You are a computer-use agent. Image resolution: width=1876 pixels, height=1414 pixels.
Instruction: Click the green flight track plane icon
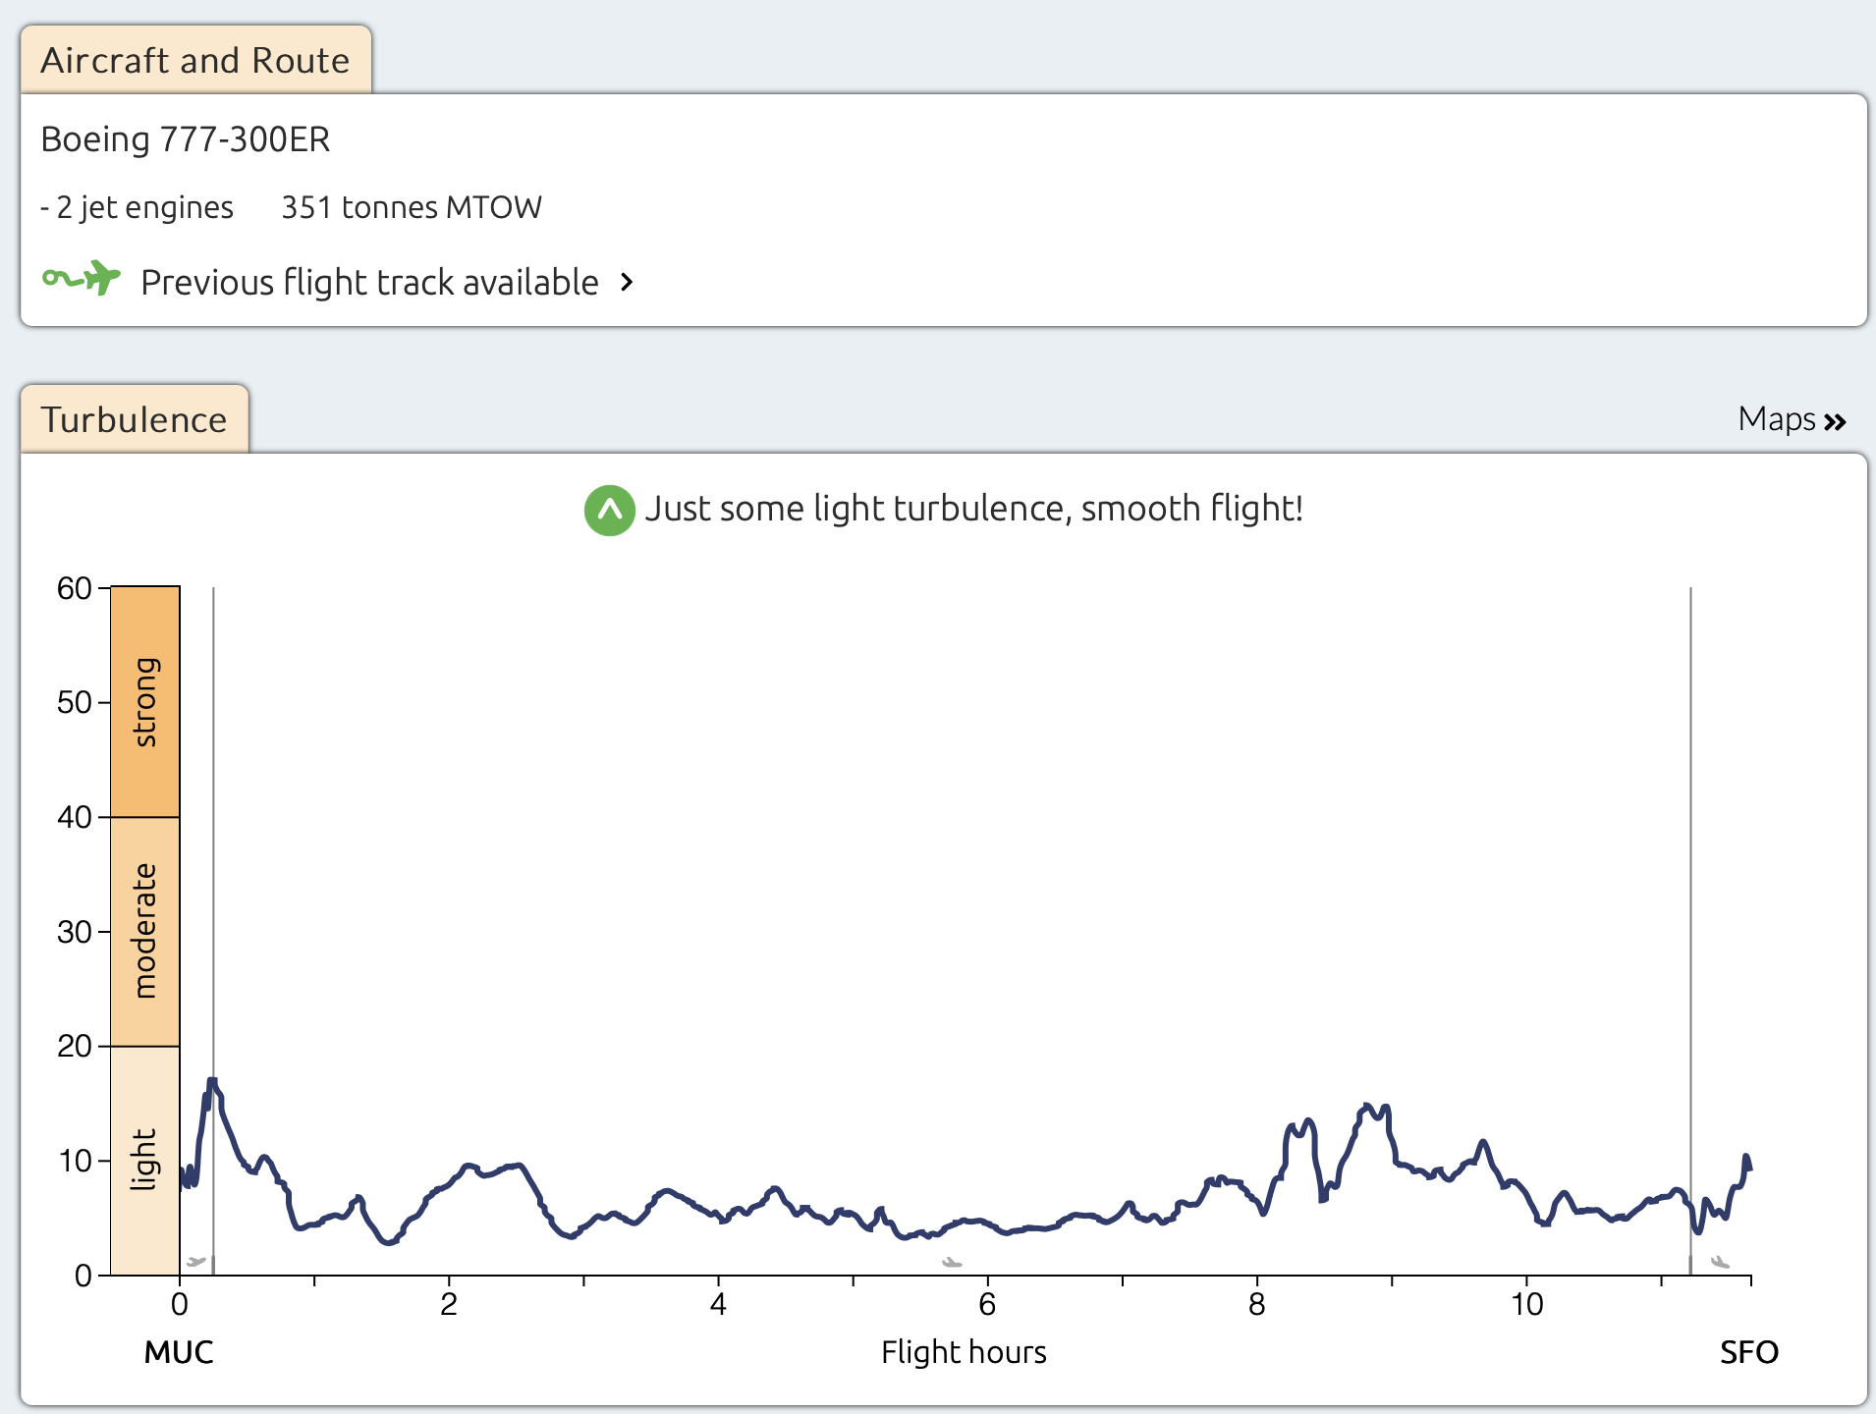pyautogui.click(x=82, y=279)
